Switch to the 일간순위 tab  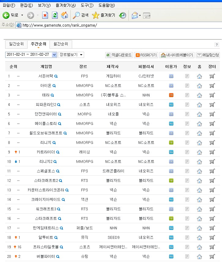click(x=16, y=44)
